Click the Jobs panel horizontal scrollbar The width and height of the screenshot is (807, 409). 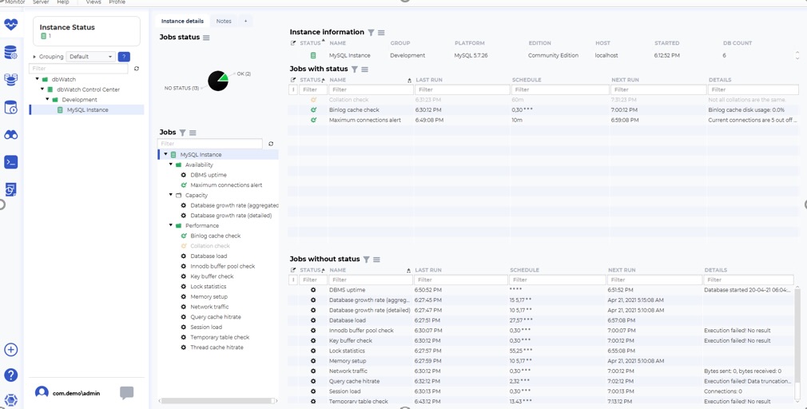pyautogui.click(x=215, y=401)
